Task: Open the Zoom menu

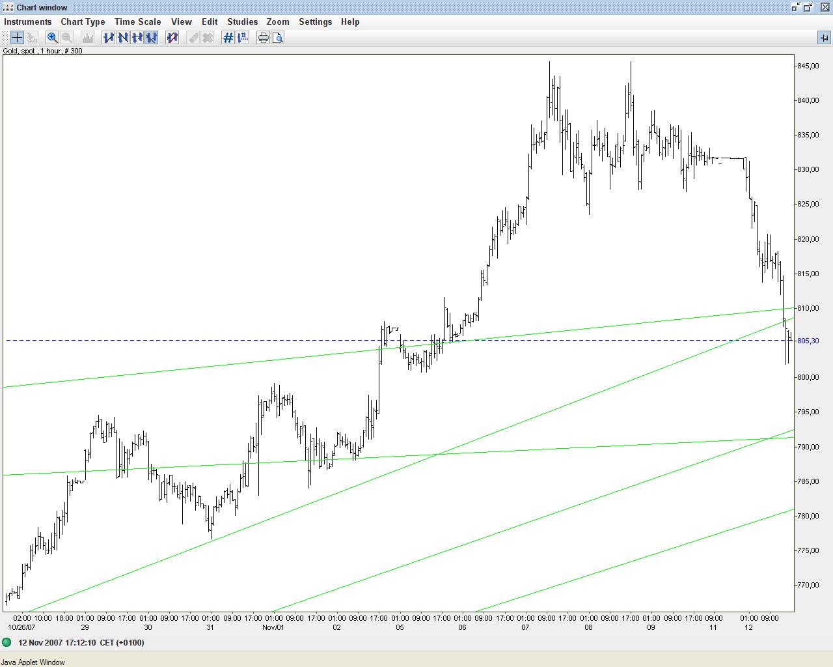Action: click(278, 21)
